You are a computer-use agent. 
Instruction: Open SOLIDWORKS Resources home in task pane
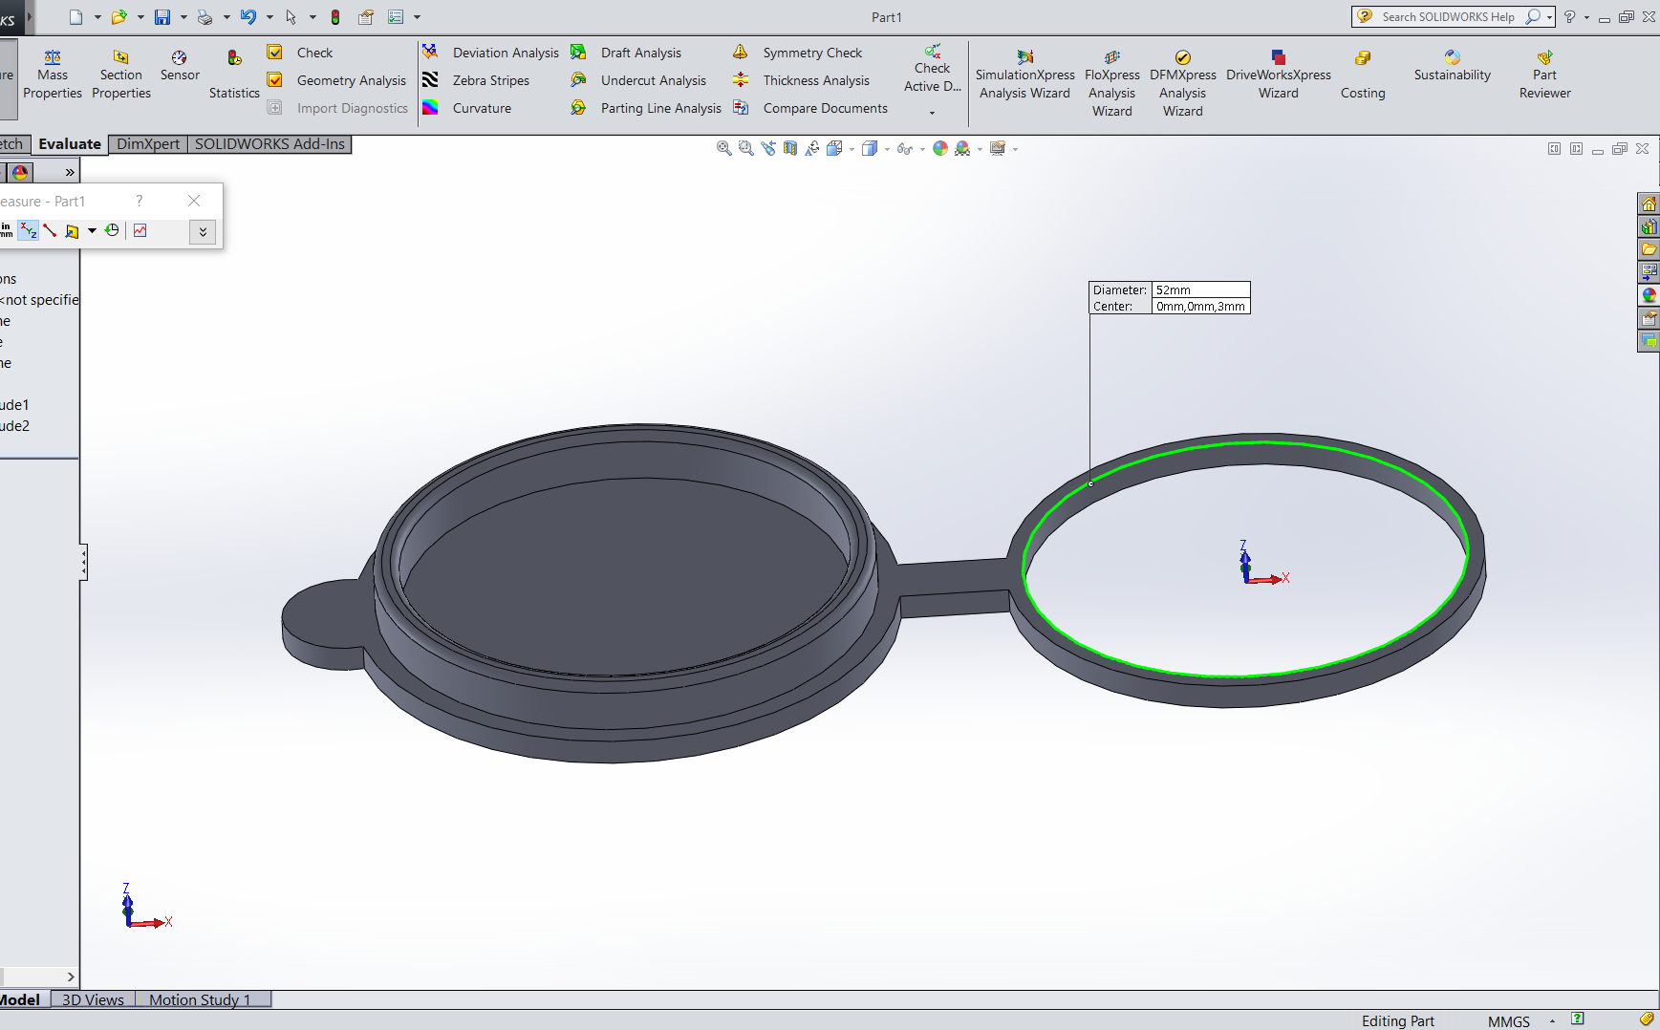click(x=1649, y=204)
